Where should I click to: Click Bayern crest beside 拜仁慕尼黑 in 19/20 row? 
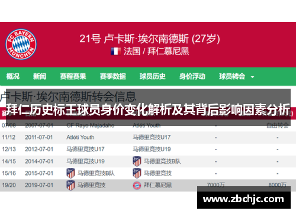pos(137,186)
